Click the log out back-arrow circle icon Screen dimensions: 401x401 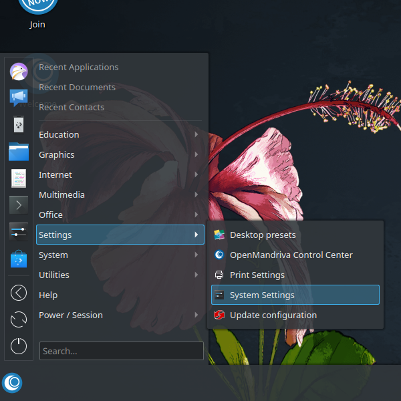pyautogui.click(x=19, y=293)
